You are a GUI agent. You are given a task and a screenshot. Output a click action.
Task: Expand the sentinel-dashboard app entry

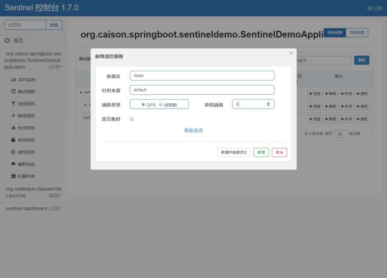(33, 209)
